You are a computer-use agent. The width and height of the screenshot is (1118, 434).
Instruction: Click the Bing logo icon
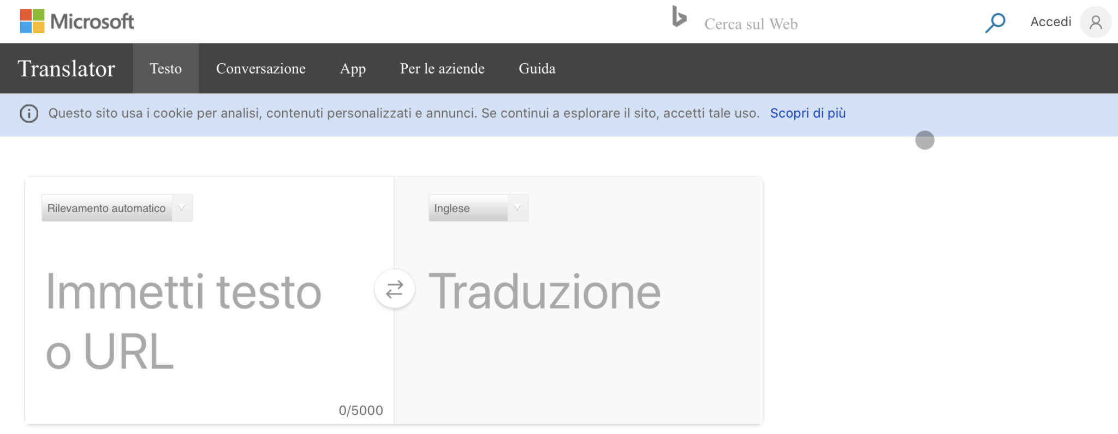pos(679,16)
